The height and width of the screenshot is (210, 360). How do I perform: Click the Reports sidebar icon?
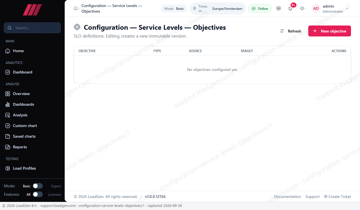point(8,147)
